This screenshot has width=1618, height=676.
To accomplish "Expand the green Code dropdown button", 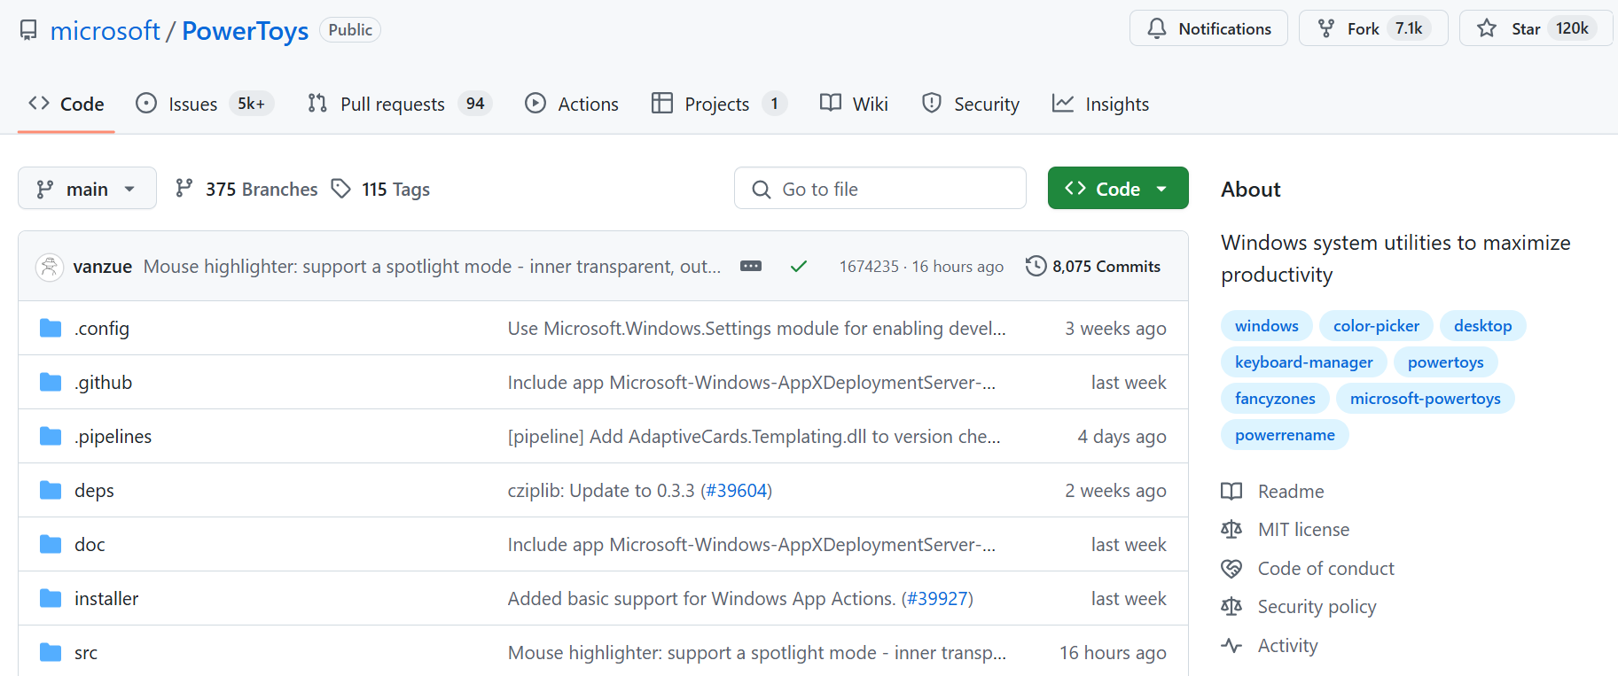I will point(1118,189).
